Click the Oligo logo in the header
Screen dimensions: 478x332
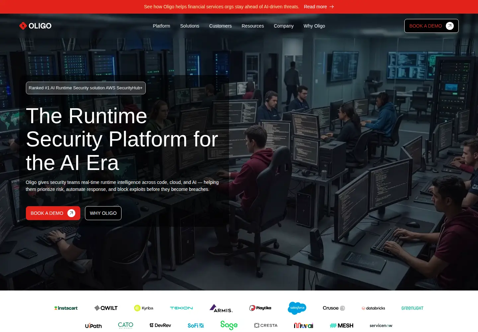(x=35, y=26)
